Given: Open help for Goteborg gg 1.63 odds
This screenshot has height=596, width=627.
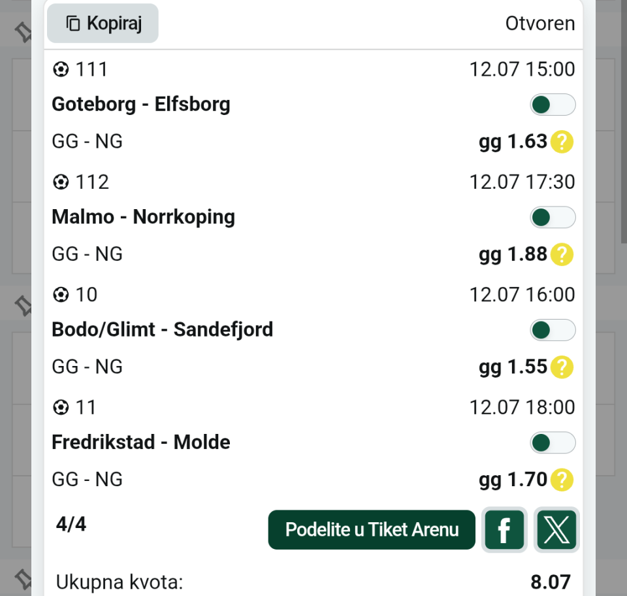Looking at the screenshot, I should tap(562, 142).
